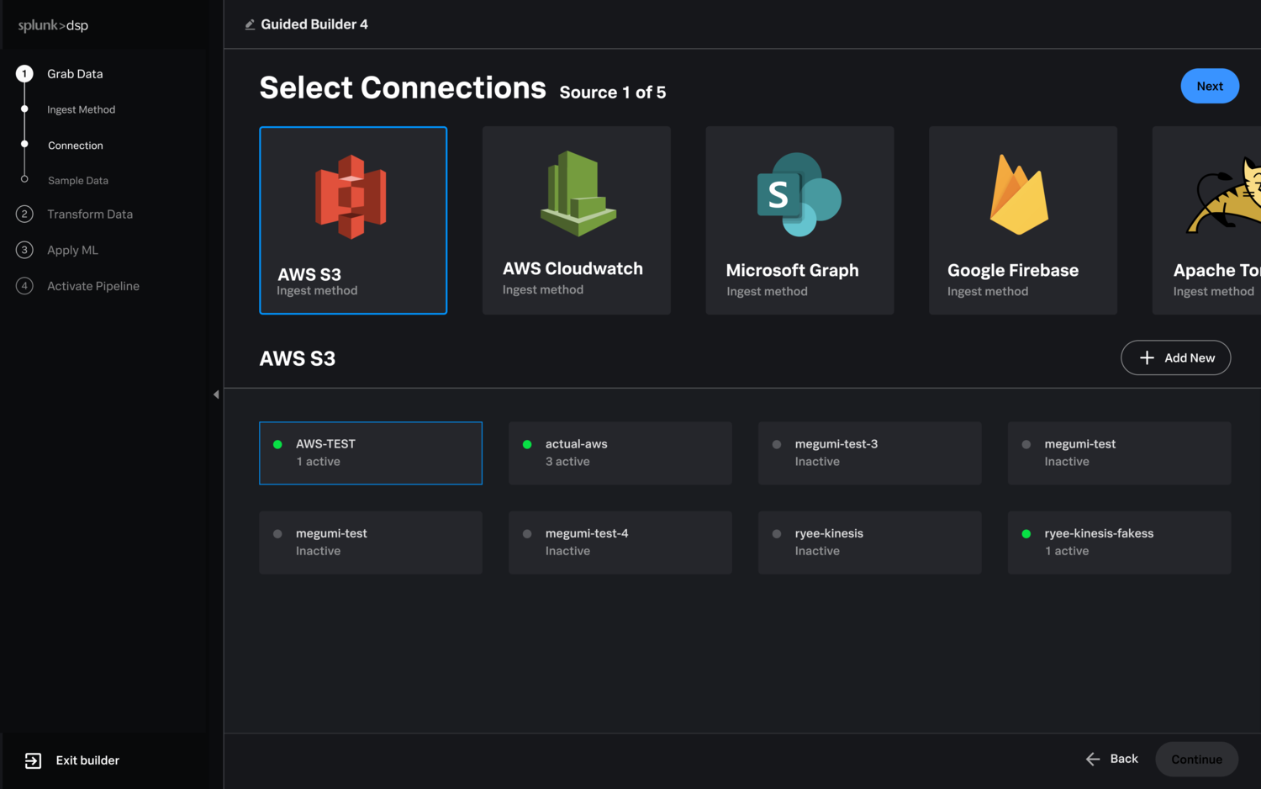Choose the Apache Tomcat ingest method card

(1207, 220)
